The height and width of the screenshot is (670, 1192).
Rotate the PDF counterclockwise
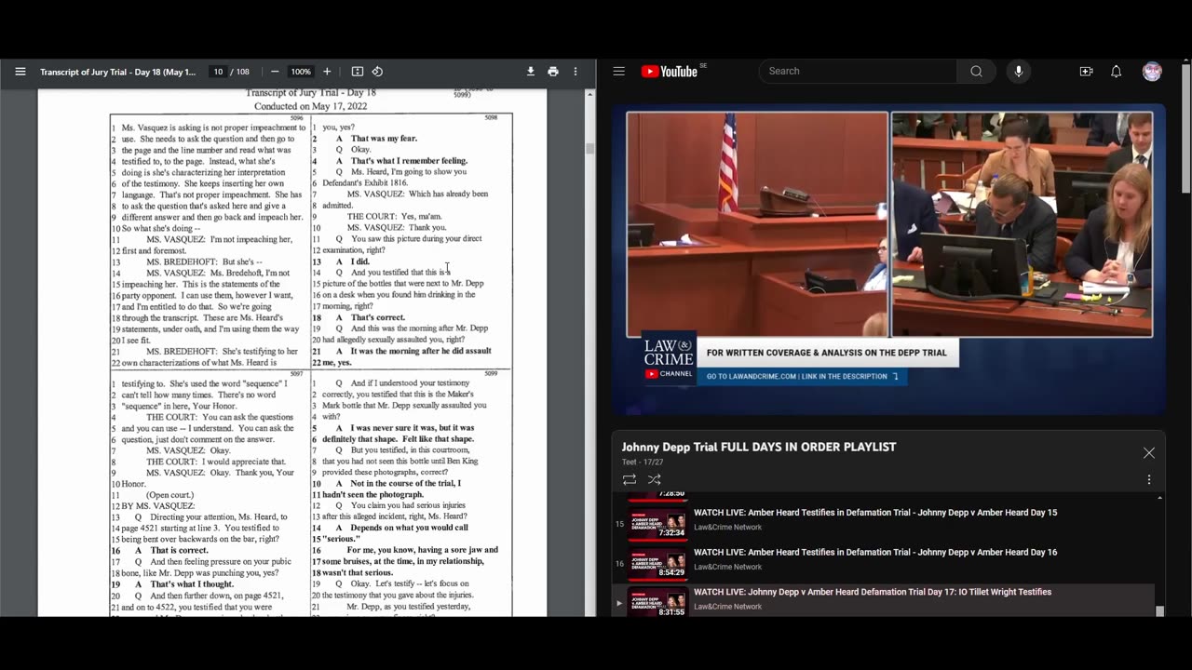377,72
